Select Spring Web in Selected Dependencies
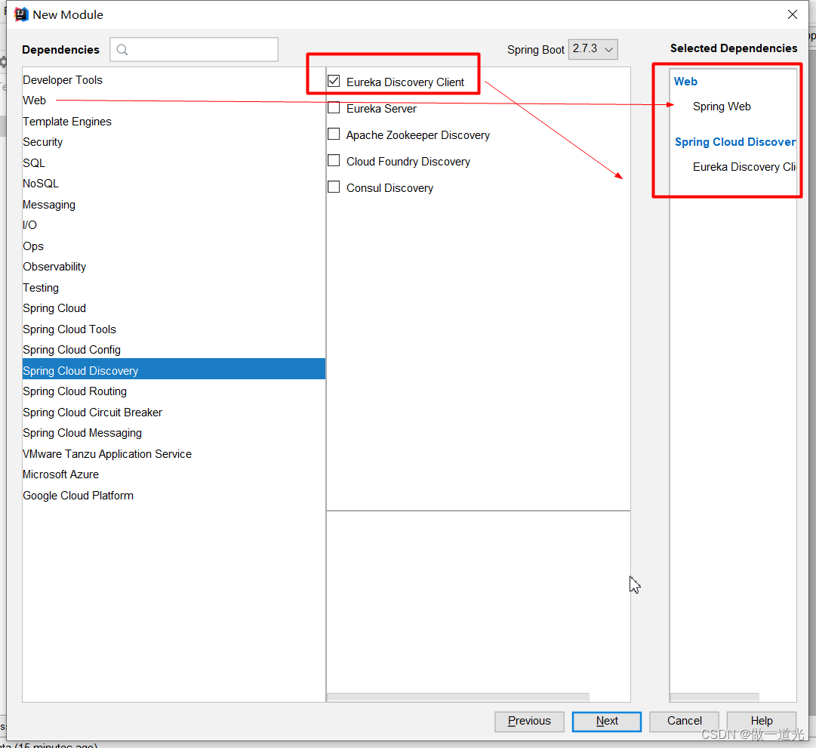 pyautogui.click(x=722, y=107)
